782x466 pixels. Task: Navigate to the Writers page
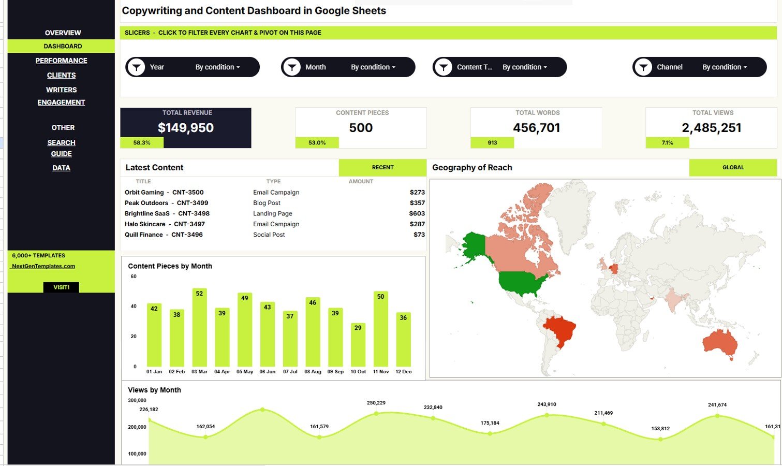pyautogui.click(x=61, y=90)
